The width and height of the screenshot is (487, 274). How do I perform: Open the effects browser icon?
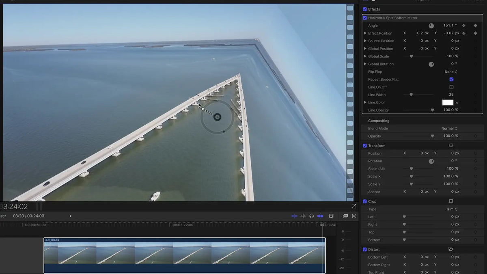(x=345, y=216)
